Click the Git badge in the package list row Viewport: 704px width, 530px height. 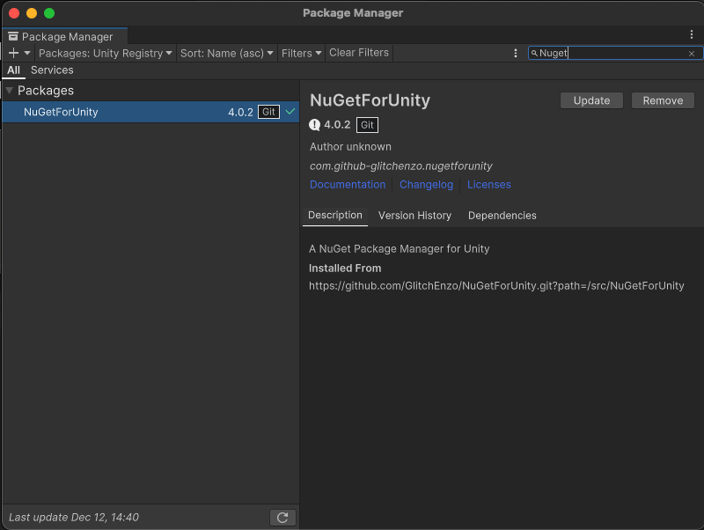tap(268, 112)
